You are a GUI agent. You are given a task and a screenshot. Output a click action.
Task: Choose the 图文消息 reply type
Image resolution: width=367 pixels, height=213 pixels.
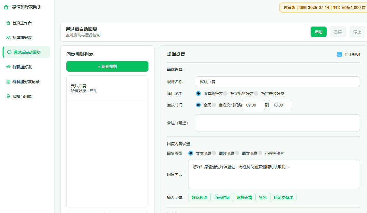click(x=237, y=153)
